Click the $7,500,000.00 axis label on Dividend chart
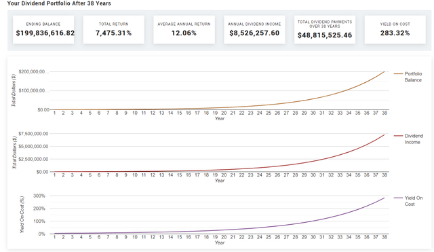Image resolution: width=434 pixels, height=252 pixels. click(33, 134)
